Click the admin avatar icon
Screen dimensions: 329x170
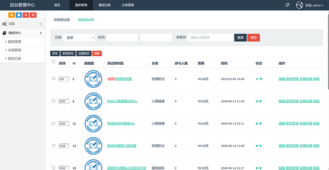click(x=300, y=5)
